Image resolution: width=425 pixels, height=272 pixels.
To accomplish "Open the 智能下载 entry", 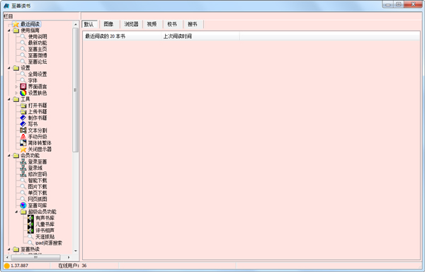I will tap(38, 181).
